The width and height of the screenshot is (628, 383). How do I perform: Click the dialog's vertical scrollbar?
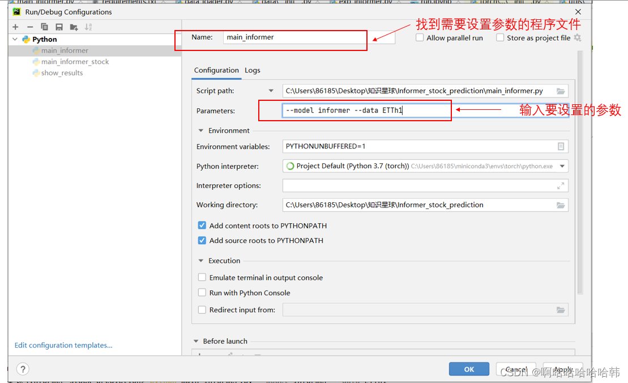pos(580,172)
